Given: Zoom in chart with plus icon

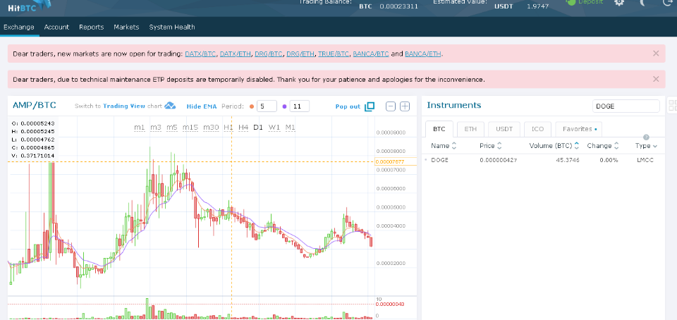Looking at the screenshot, I should [x=405, y=106].
